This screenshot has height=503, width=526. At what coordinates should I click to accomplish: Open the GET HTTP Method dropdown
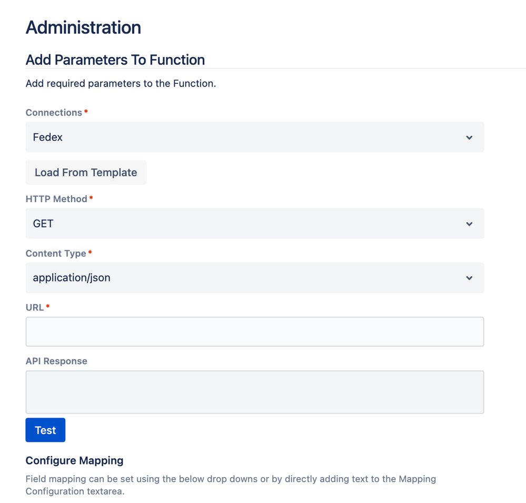(x=255, y=224)
